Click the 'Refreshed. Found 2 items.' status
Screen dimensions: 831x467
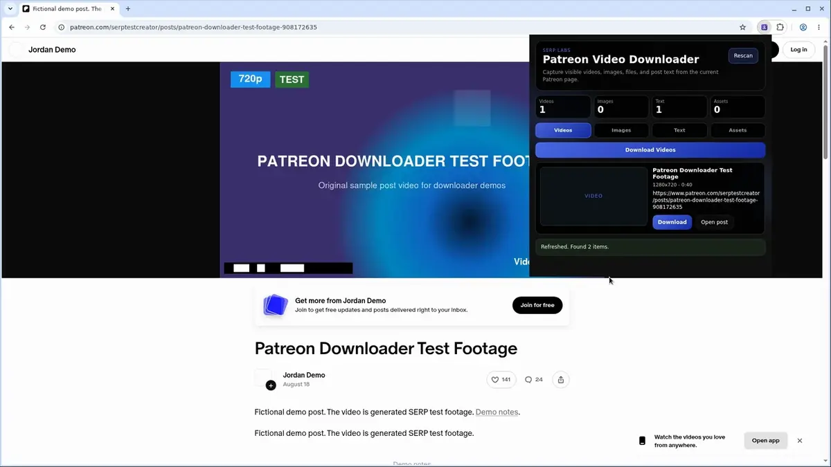[x=650, y=247]
